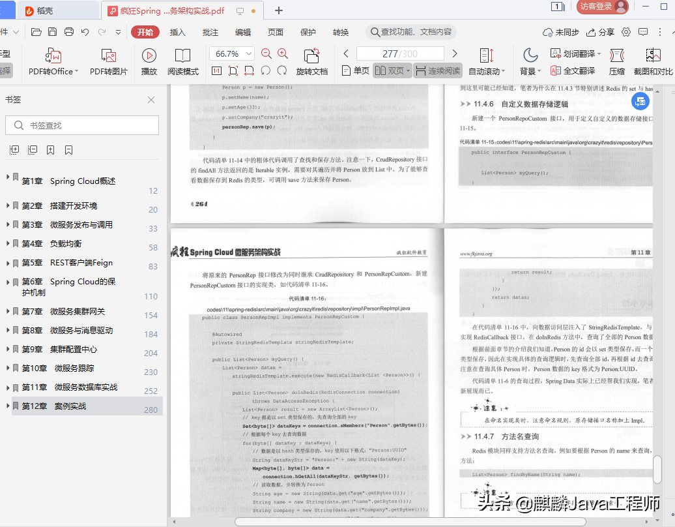Save the document with disk icon
Image resolution: width=675 pixels, height=527 pixels.
[x=53, y=32]
